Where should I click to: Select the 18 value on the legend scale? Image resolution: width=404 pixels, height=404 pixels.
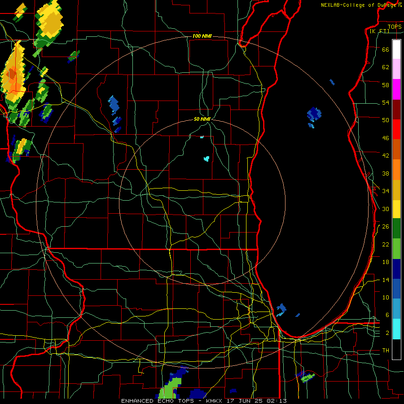[386, 262]
